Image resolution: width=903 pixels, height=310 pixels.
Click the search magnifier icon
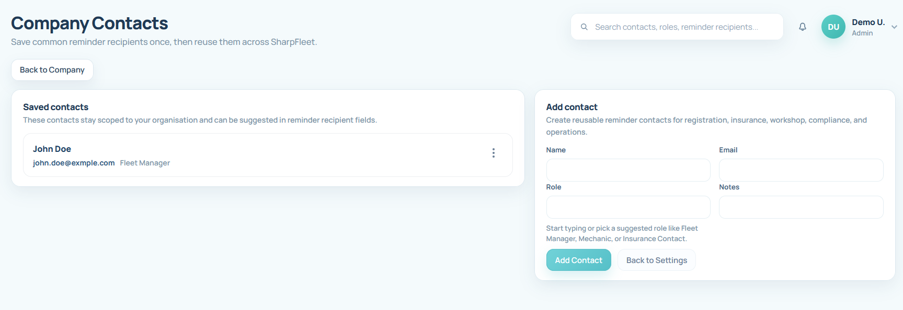coord(584,27)
